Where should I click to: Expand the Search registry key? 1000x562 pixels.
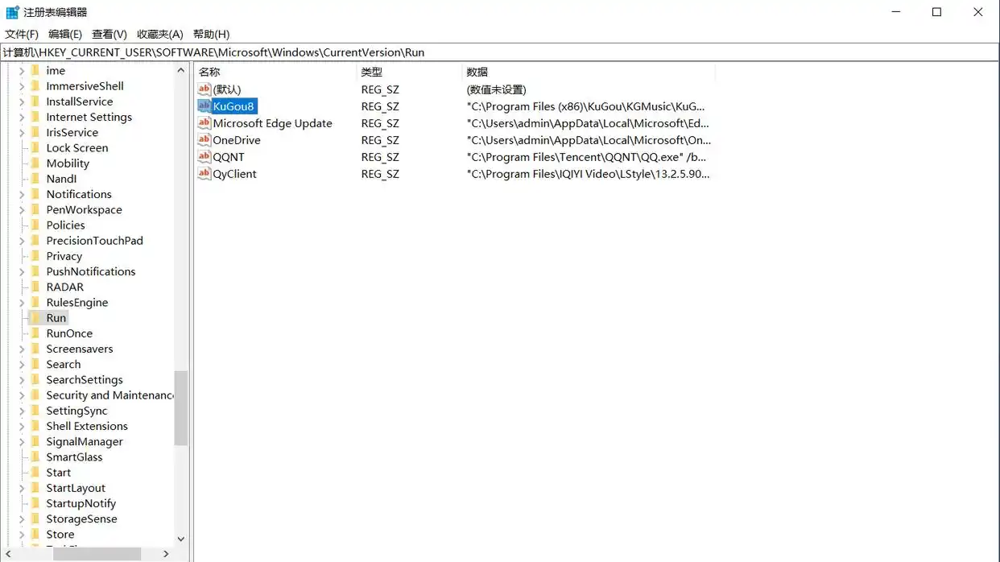[22, 365]
